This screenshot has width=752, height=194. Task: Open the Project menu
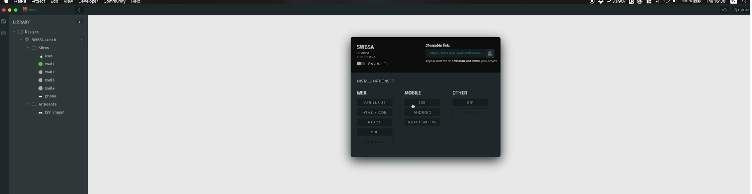coord(38,2)
